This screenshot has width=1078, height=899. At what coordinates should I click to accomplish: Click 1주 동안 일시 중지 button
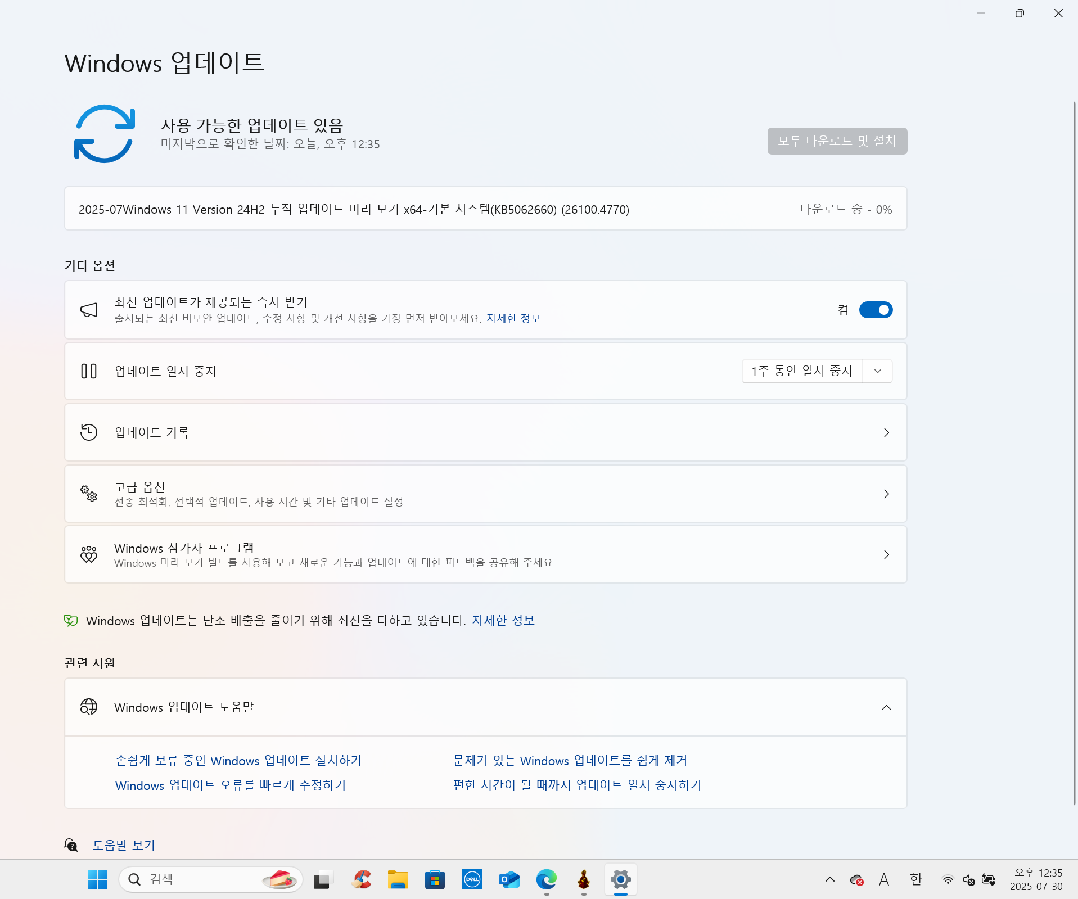(x=802, y=371)
